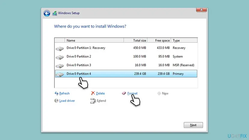This screenshot has width=249, height=140.
Task: Click the Next button
Action: click(x=193, y=125)
